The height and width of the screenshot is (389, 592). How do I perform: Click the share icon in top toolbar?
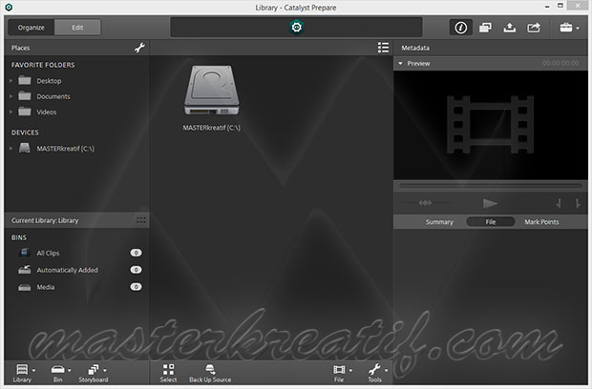(534, 28)
